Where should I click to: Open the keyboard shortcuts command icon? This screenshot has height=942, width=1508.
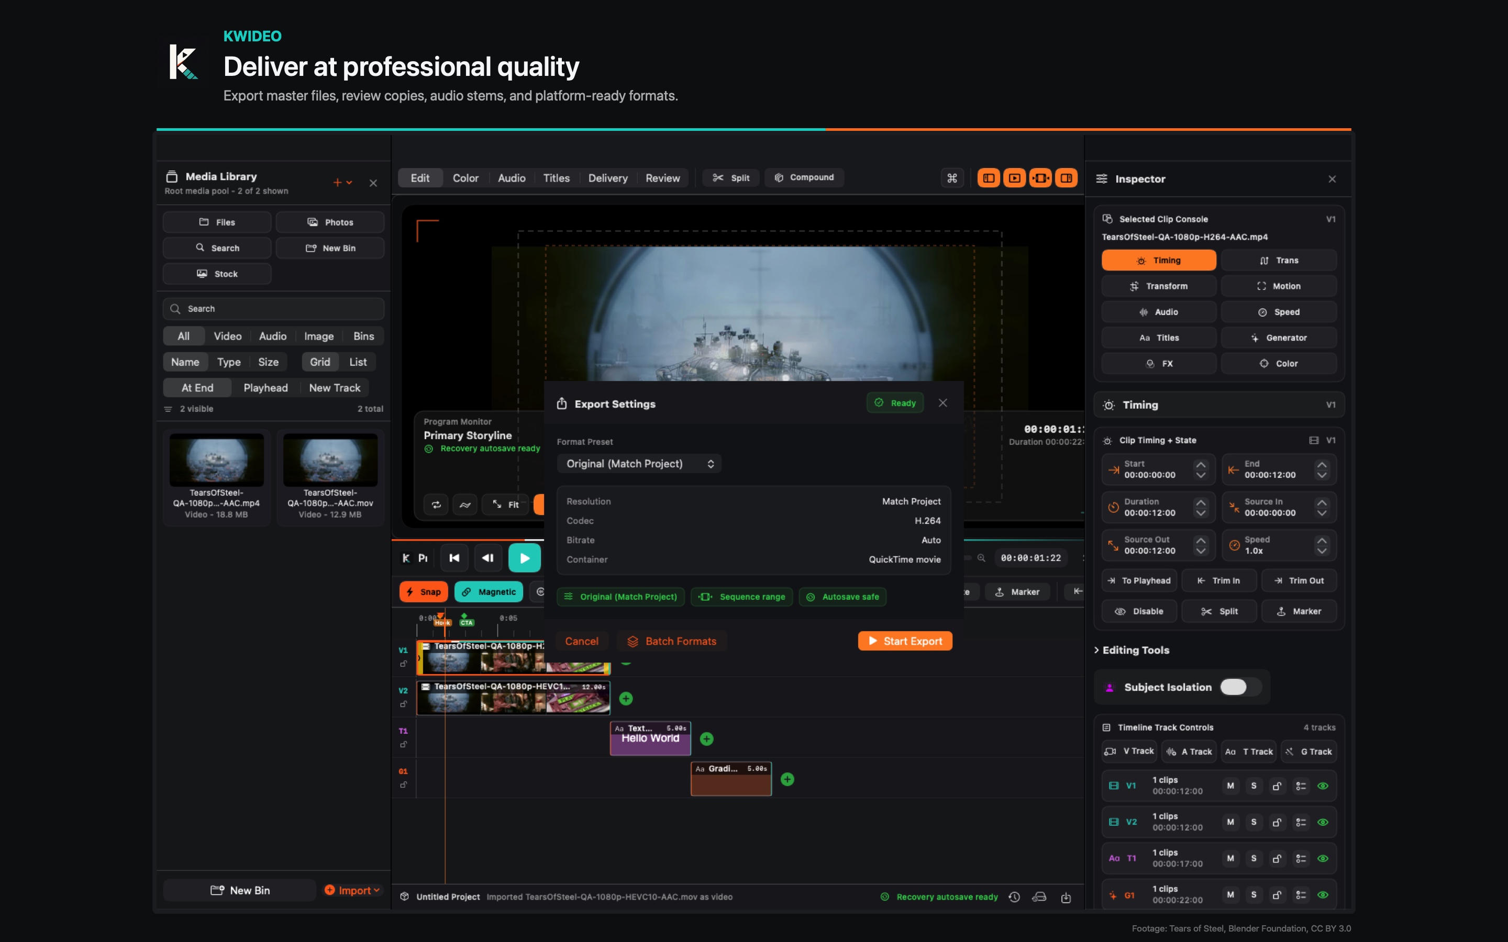[x=951, y=178]
